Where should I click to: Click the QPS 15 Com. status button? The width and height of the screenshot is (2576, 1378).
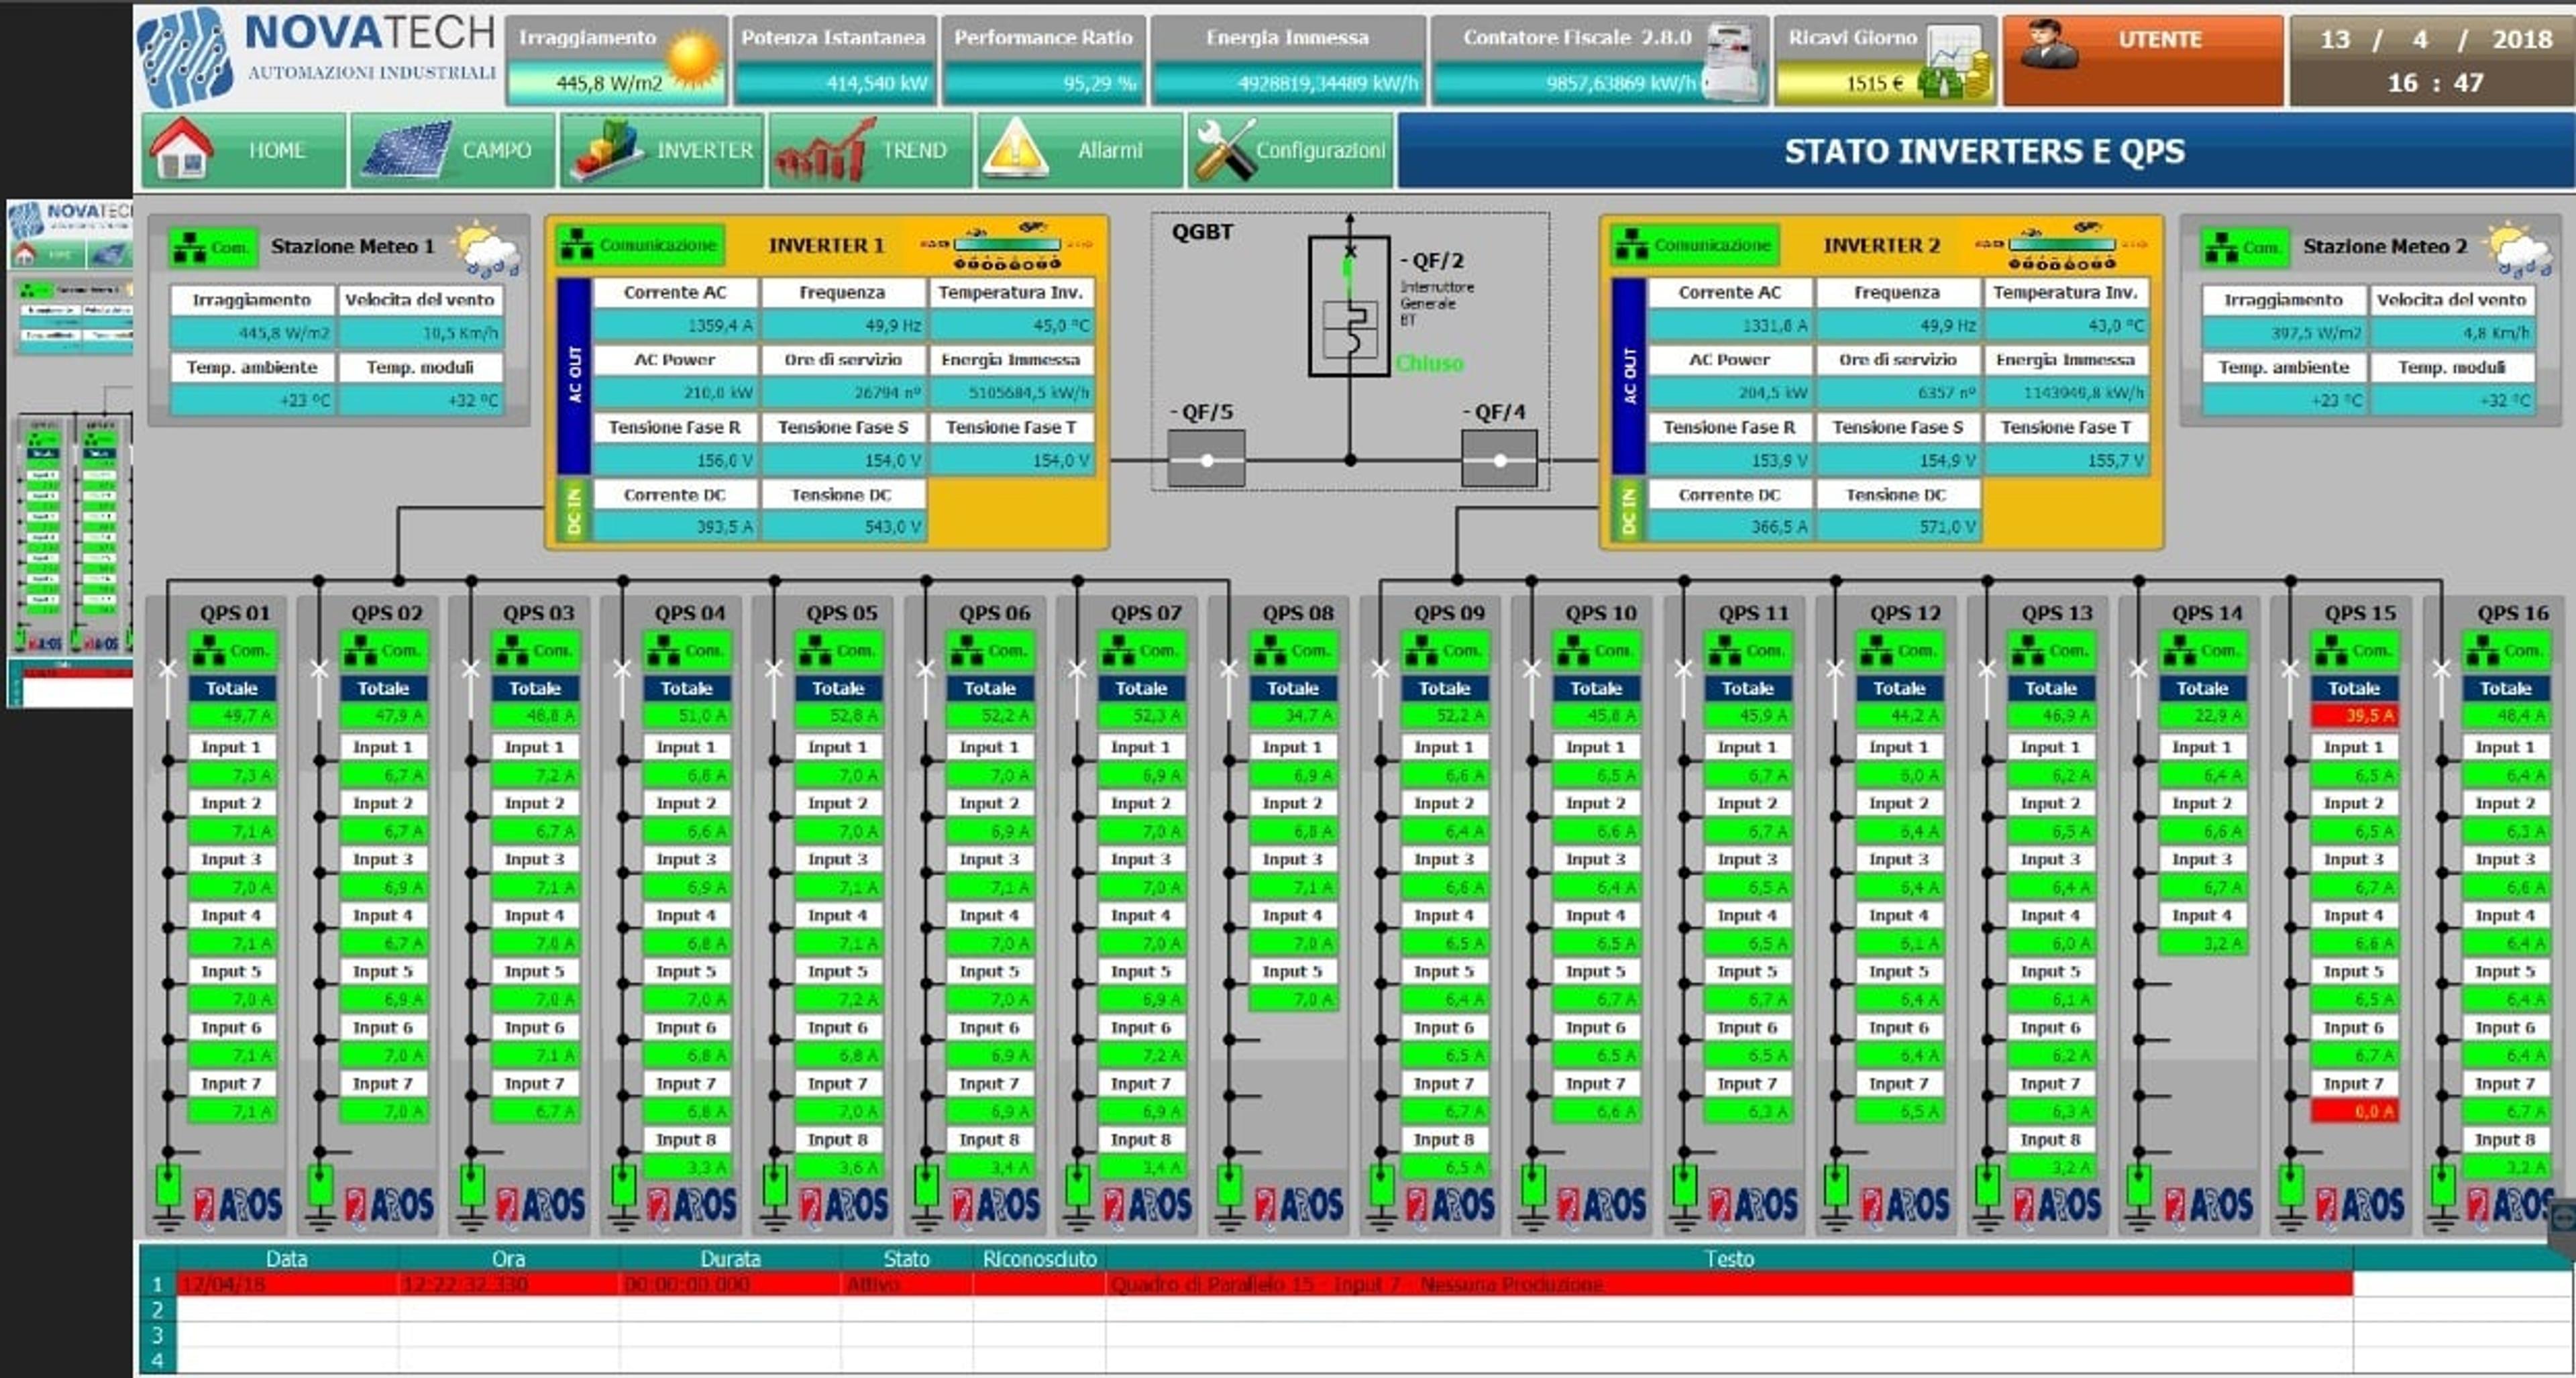pyautogui.click(x=2354, y=651)
